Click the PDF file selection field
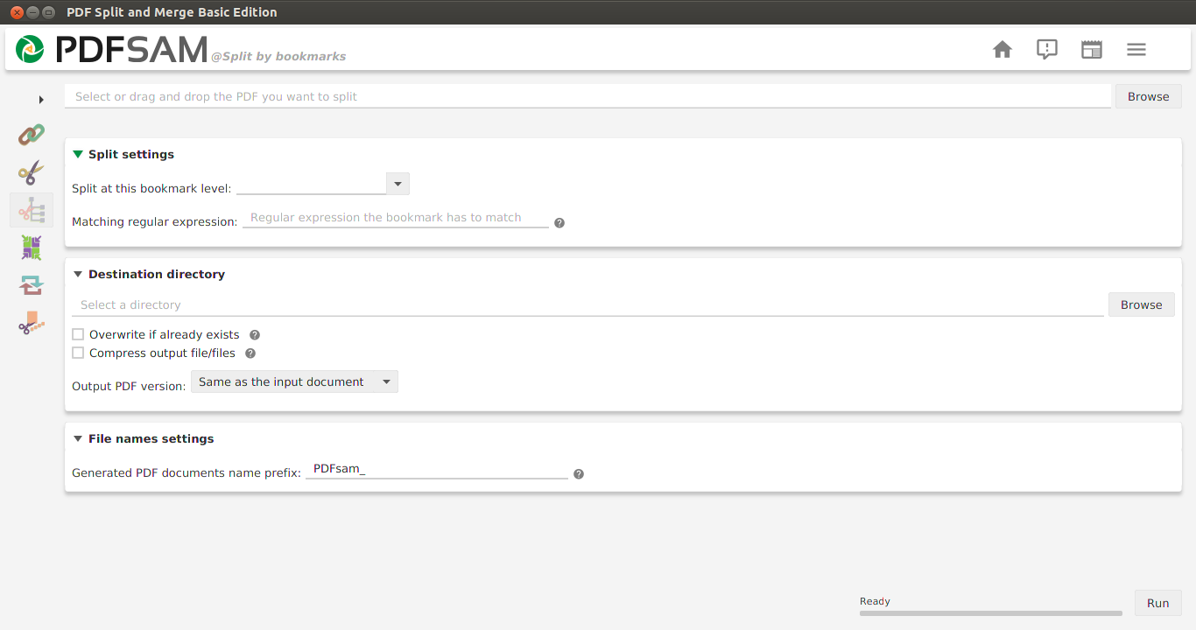 click(x=587, y=96)
